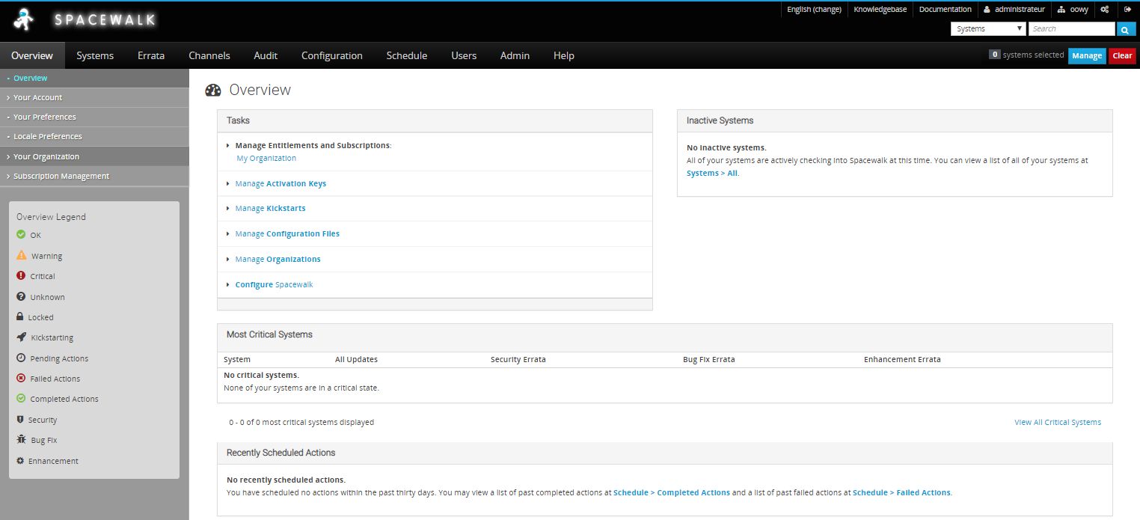Click the administrateur user icon
1140x520 pixels.
[987, 10]
